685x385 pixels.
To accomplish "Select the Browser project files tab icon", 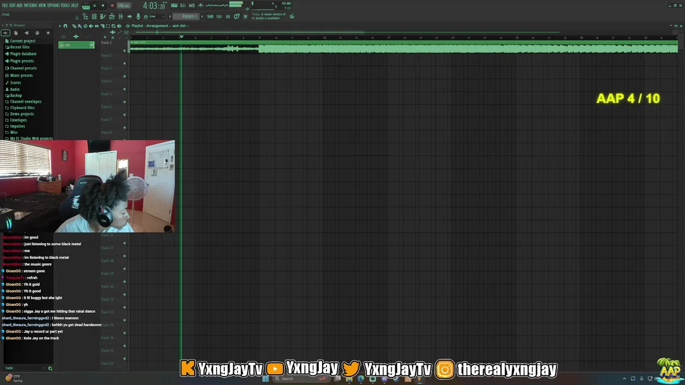I will pyautogui.click(x=16, y=33).
